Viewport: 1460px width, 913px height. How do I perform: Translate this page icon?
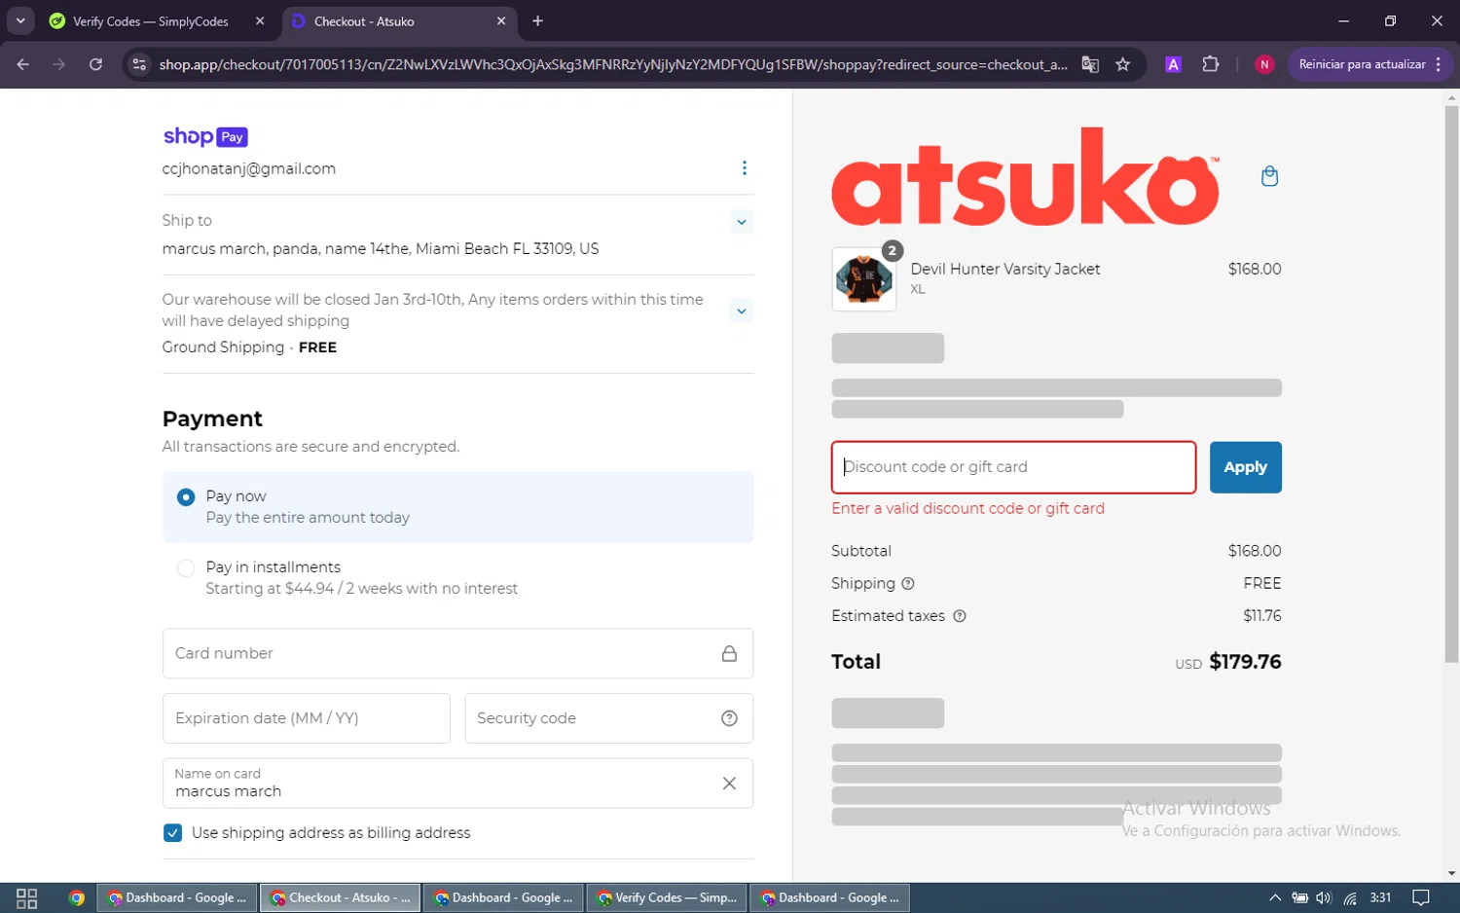(1090, 64)
